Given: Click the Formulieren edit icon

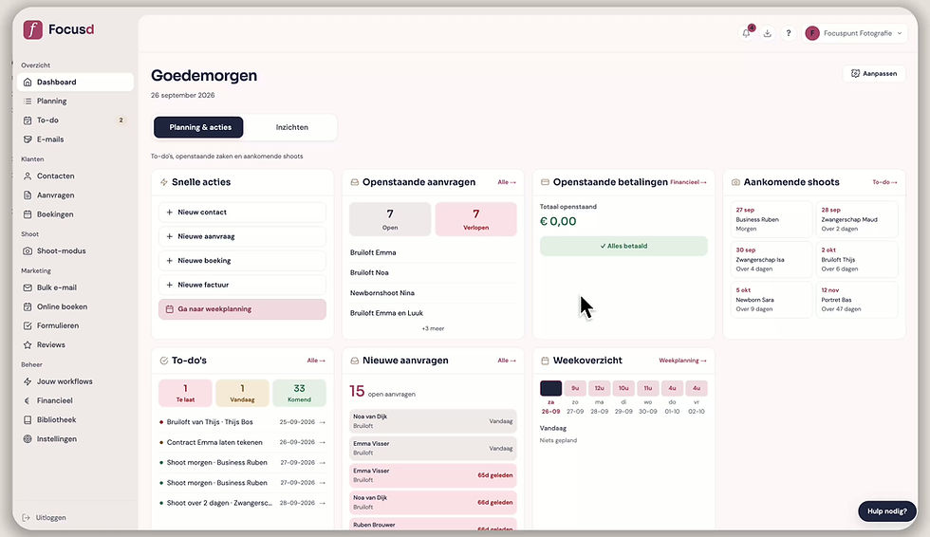Looking at the screenshot, I should pyautogui.click(x=28, y=325).
